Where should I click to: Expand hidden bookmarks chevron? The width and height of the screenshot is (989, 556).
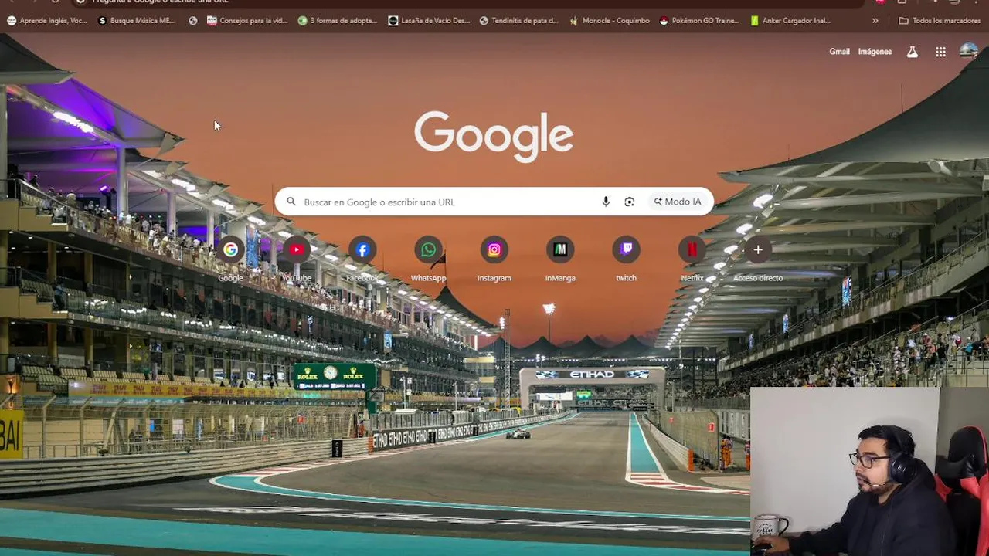coord(875,21)
